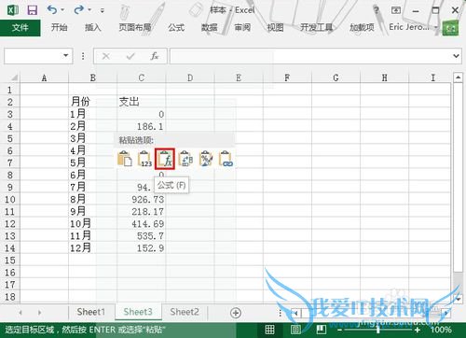The image size is (466, 338).
Task: Click the Excel application icon
Action: (13, 10)
